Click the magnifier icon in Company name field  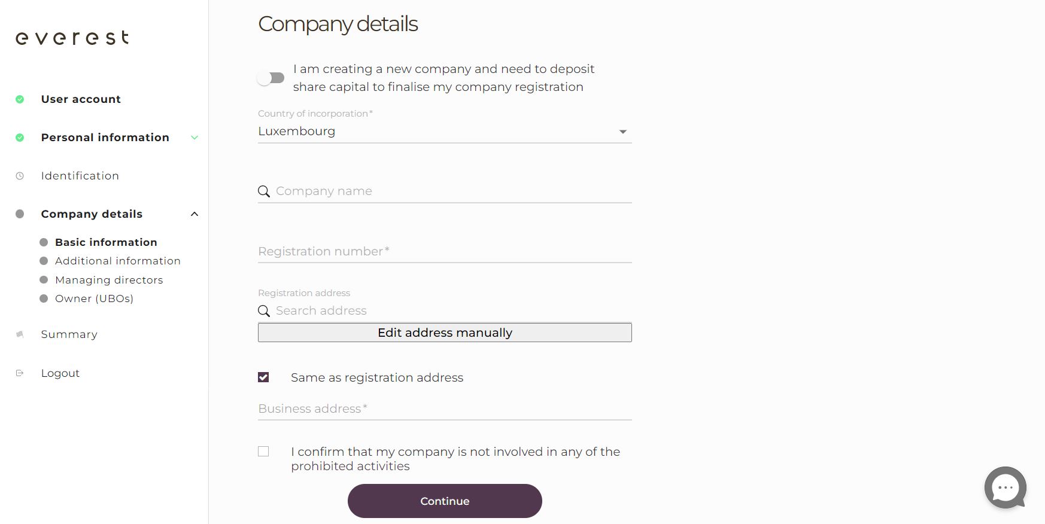[x=263, y=191]
